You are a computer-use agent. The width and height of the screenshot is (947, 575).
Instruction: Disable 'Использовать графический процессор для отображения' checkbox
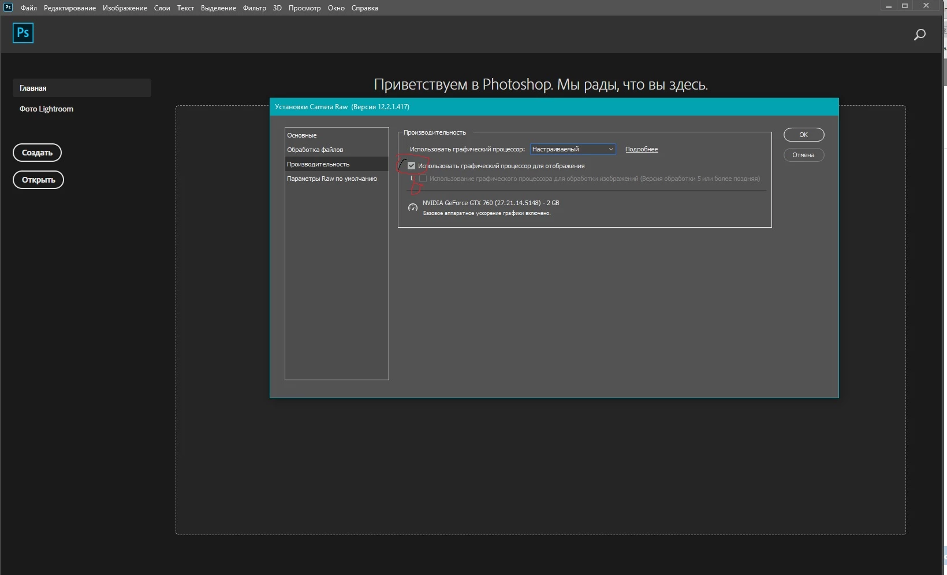point(412,166)
